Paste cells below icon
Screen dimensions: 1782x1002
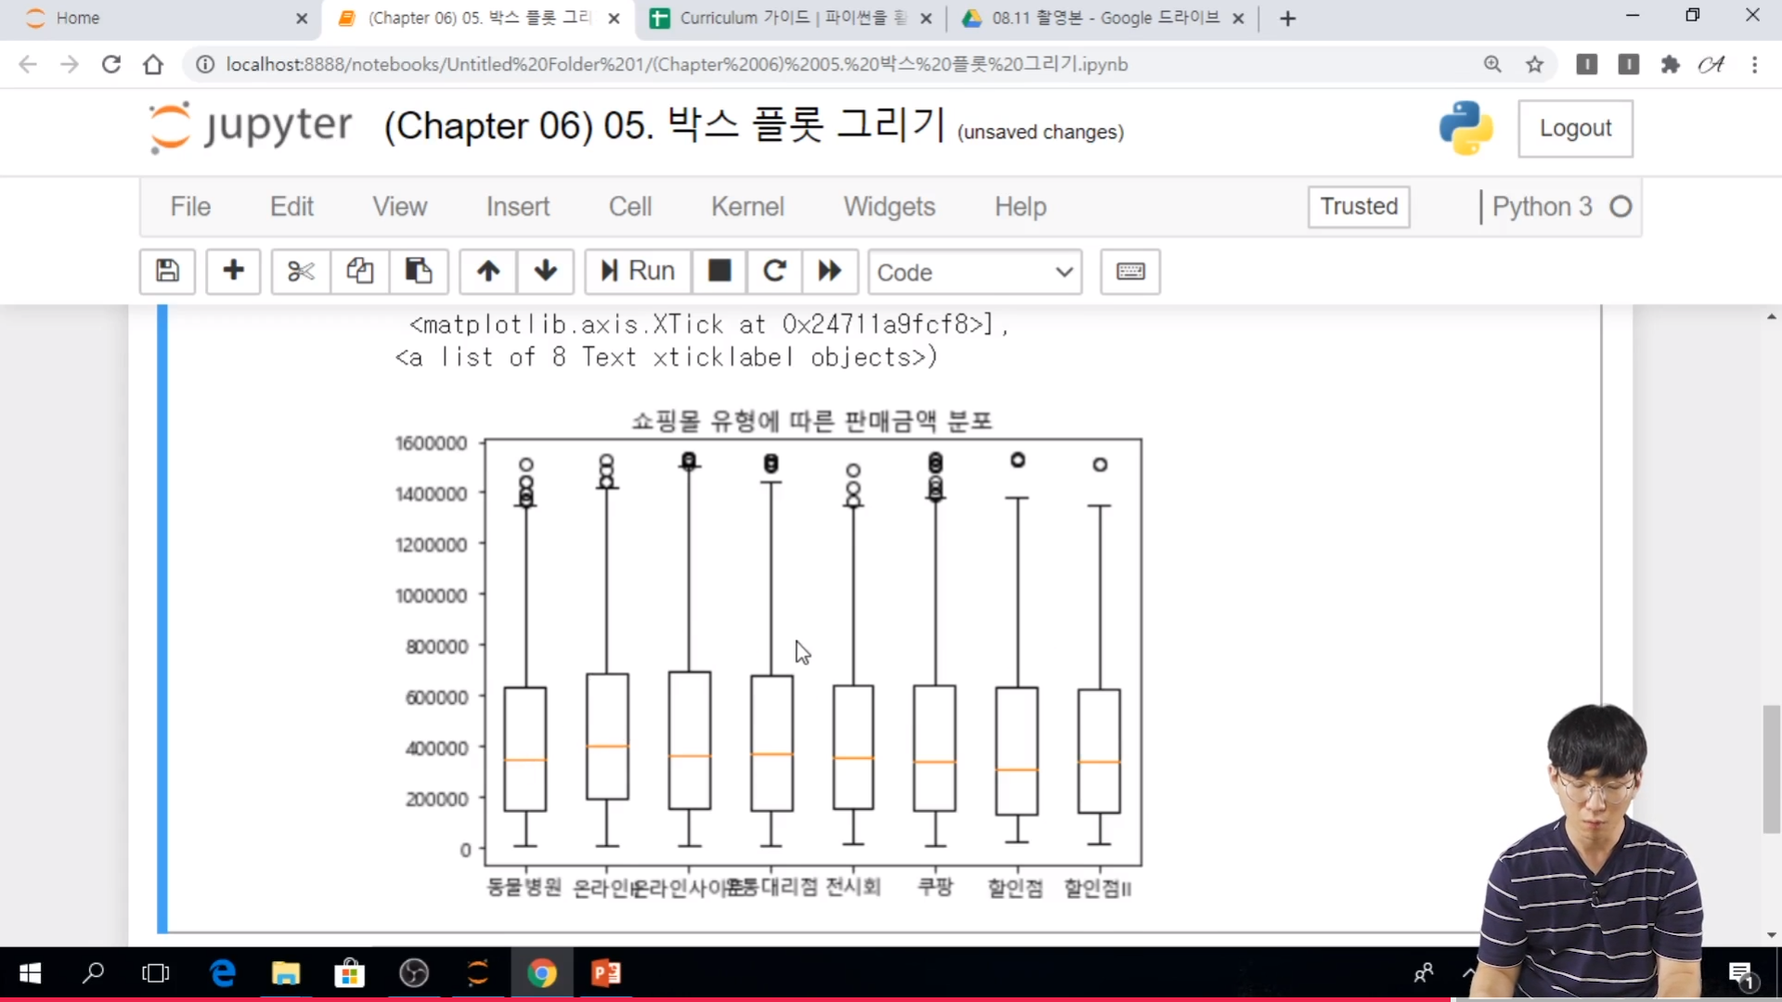click(419, 271)
